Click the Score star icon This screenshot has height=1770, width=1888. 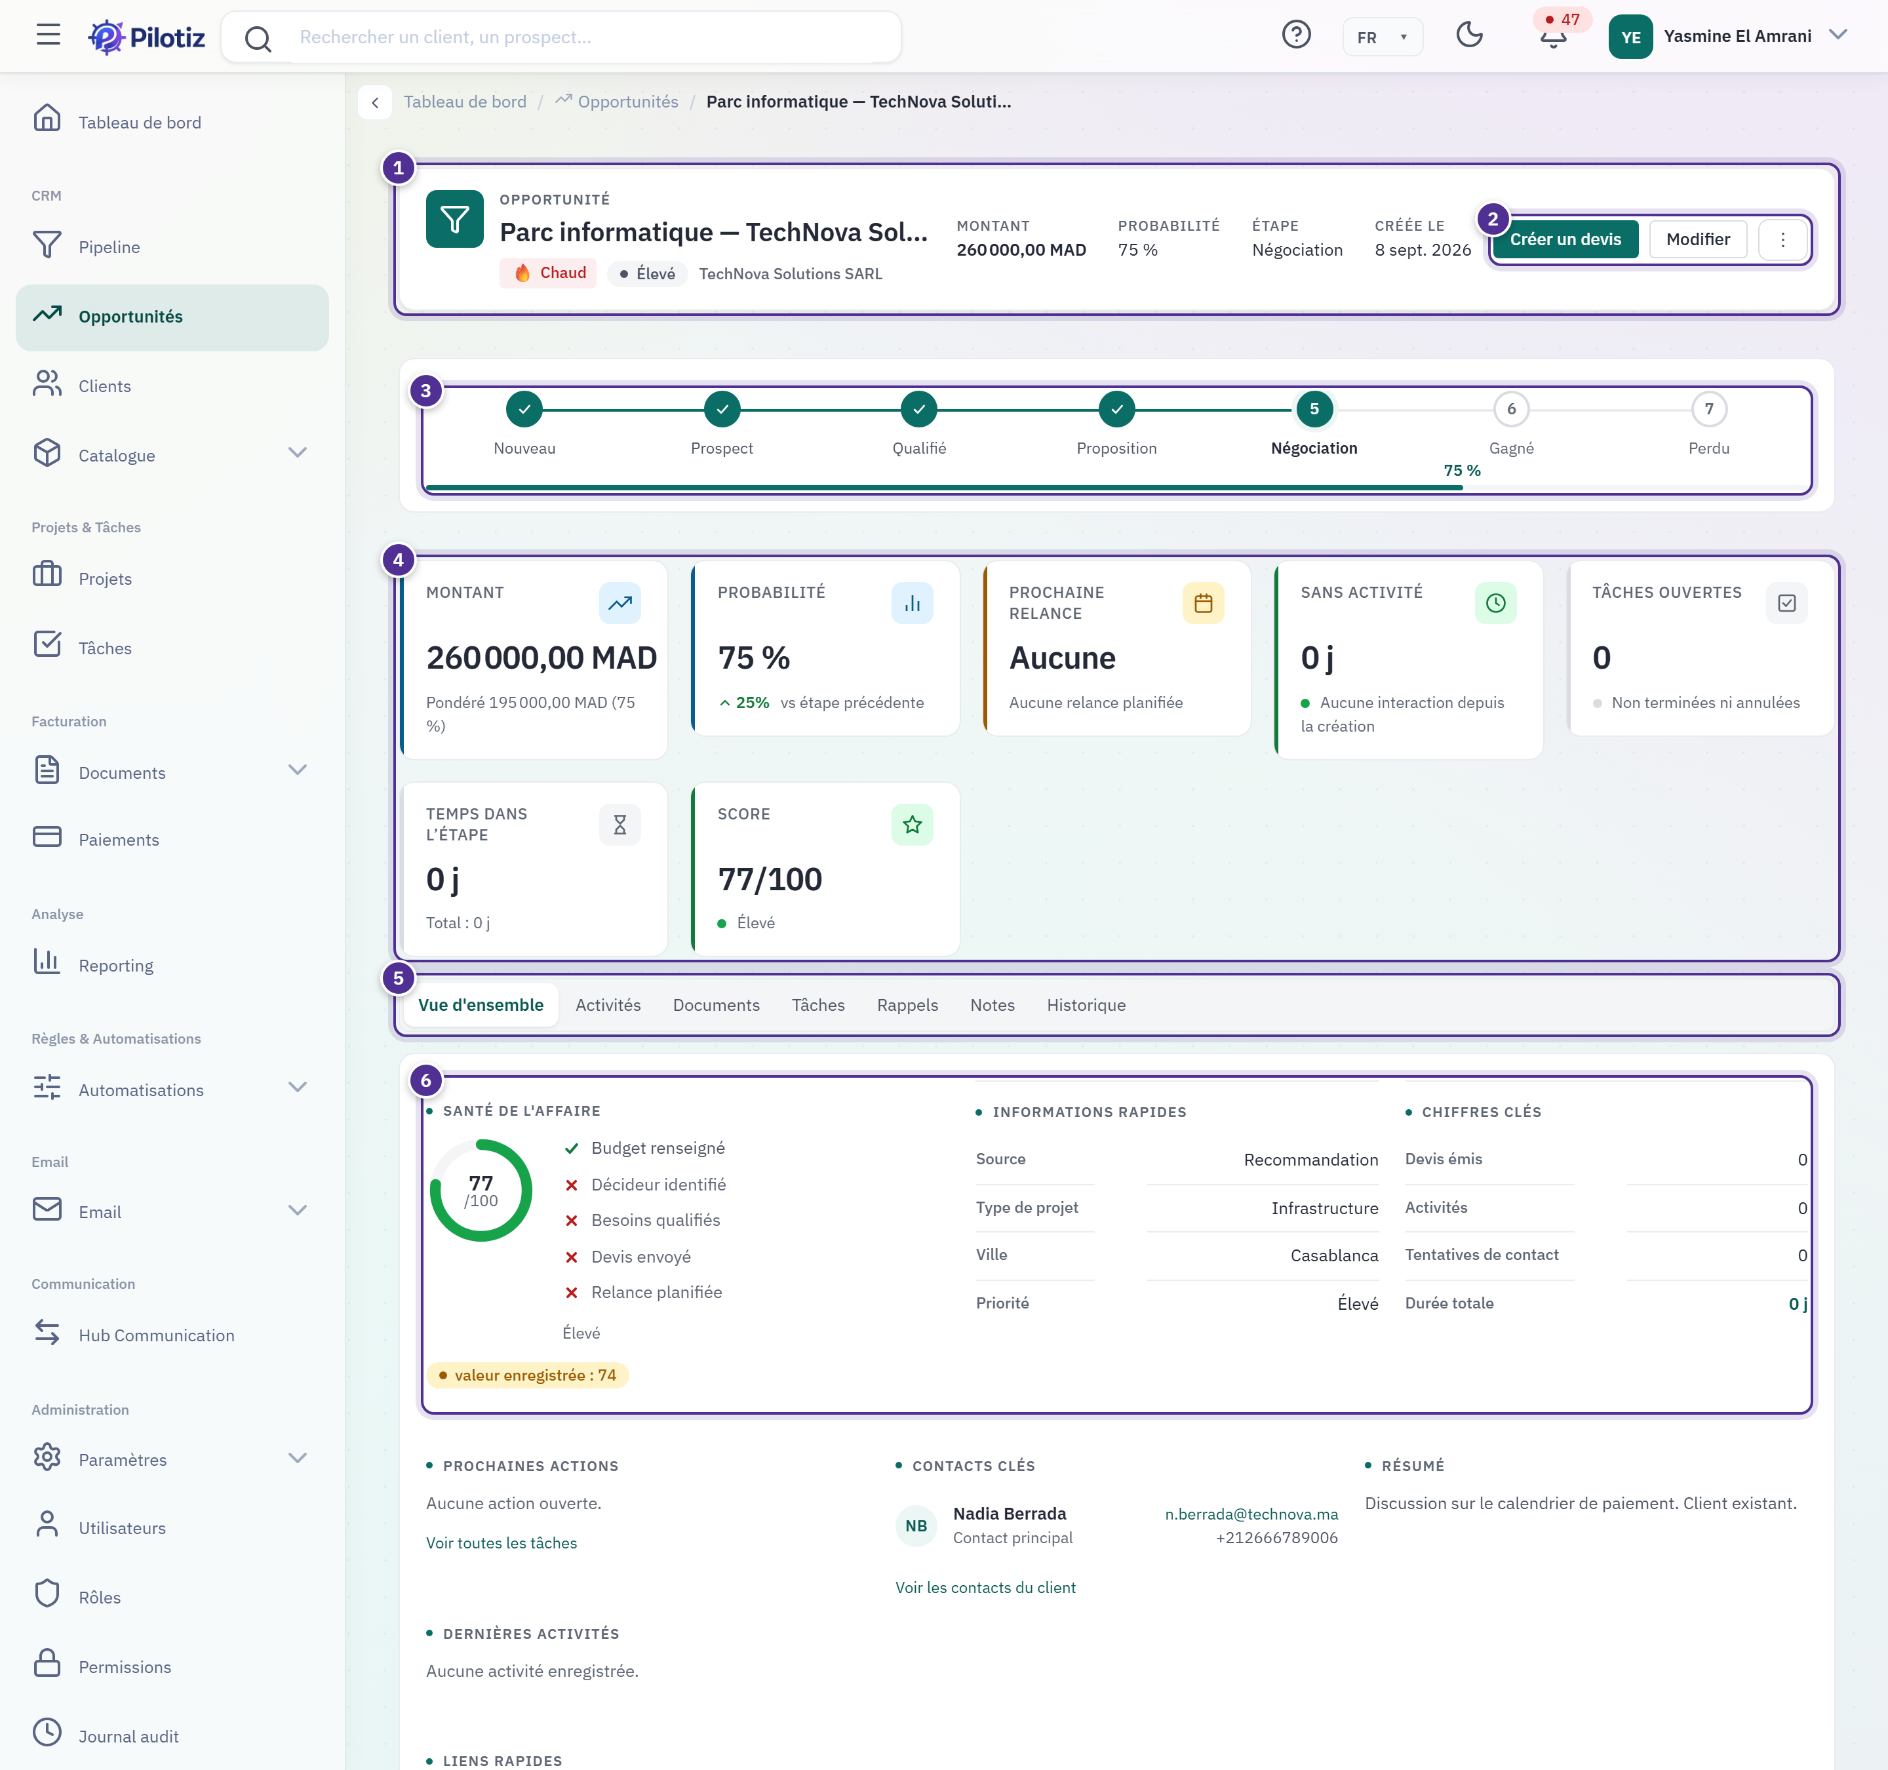912,824
